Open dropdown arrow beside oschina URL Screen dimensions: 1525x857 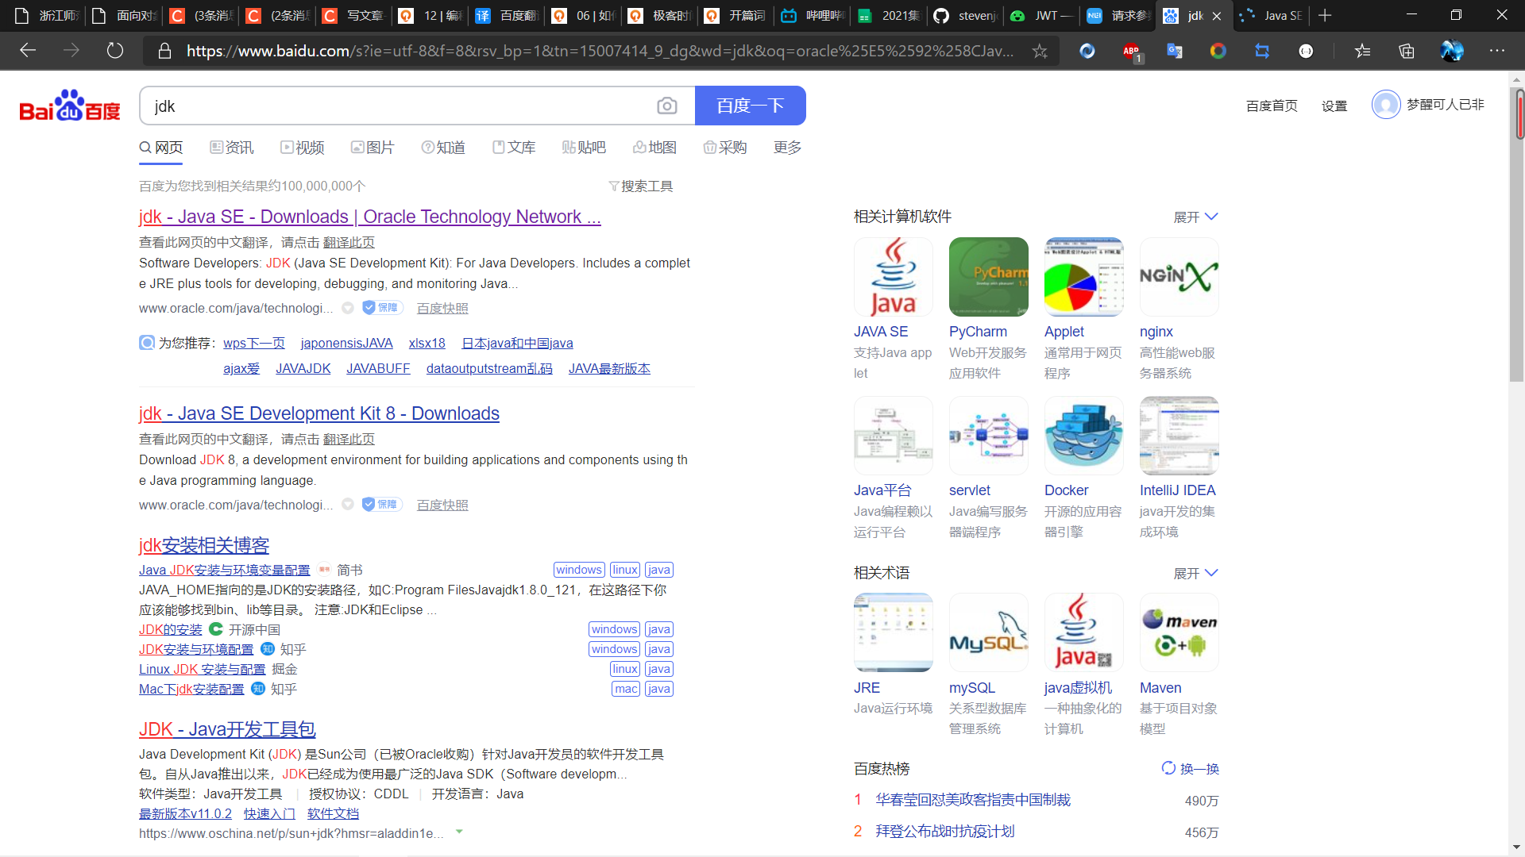tap(459, 832)
